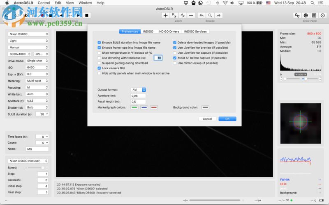Viewport: 329px width, 205px height.
Task: Open the AirPlay display menu bar icon
Action: click(x=241, y=3)
